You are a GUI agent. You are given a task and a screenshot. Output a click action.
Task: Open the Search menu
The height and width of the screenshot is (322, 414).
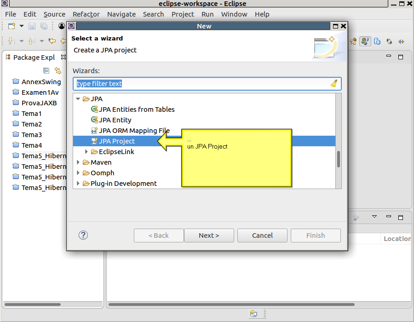click(x=153, y=14)
